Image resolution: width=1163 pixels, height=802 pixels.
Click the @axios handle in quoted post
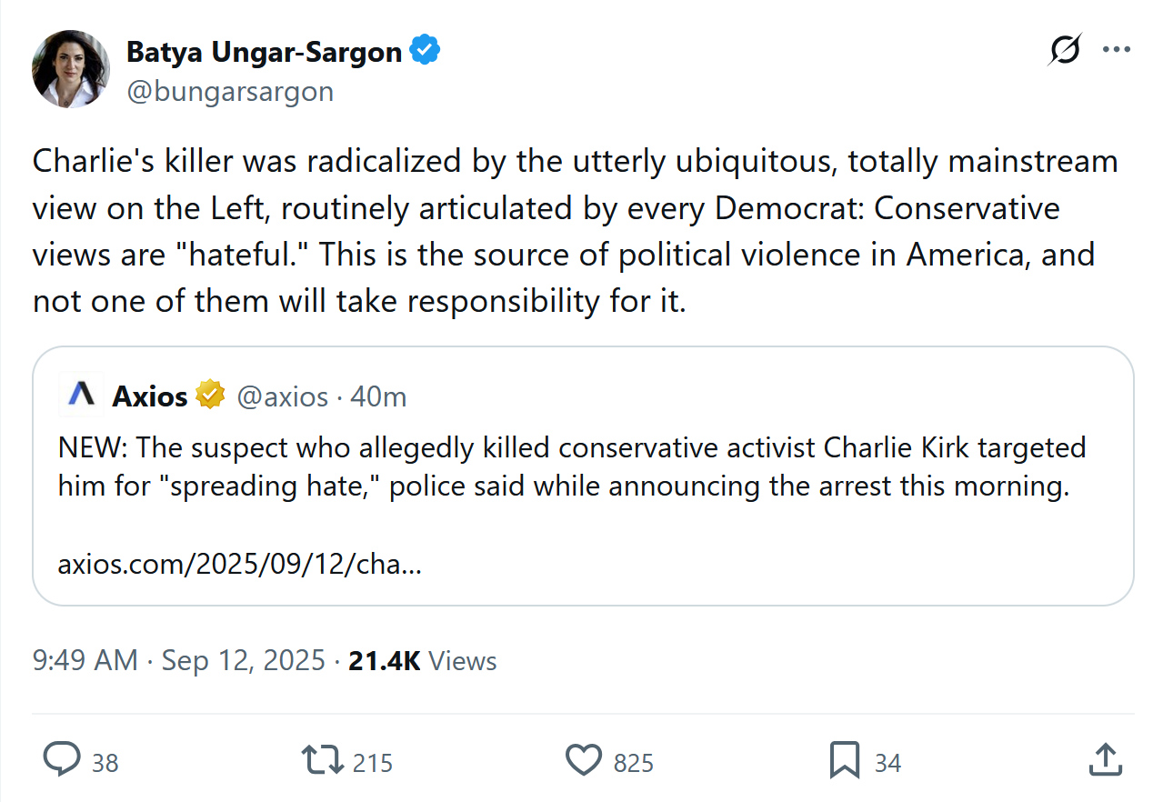[x=282, y=396]
